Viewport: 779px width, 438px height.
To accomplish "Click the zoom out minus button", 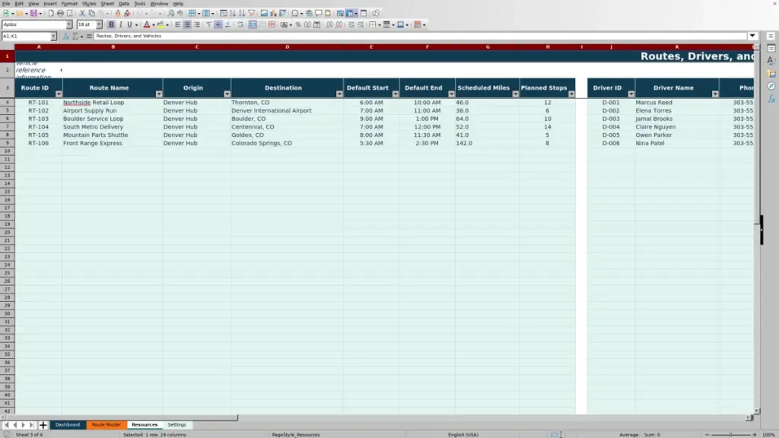I will click(707, 435).
